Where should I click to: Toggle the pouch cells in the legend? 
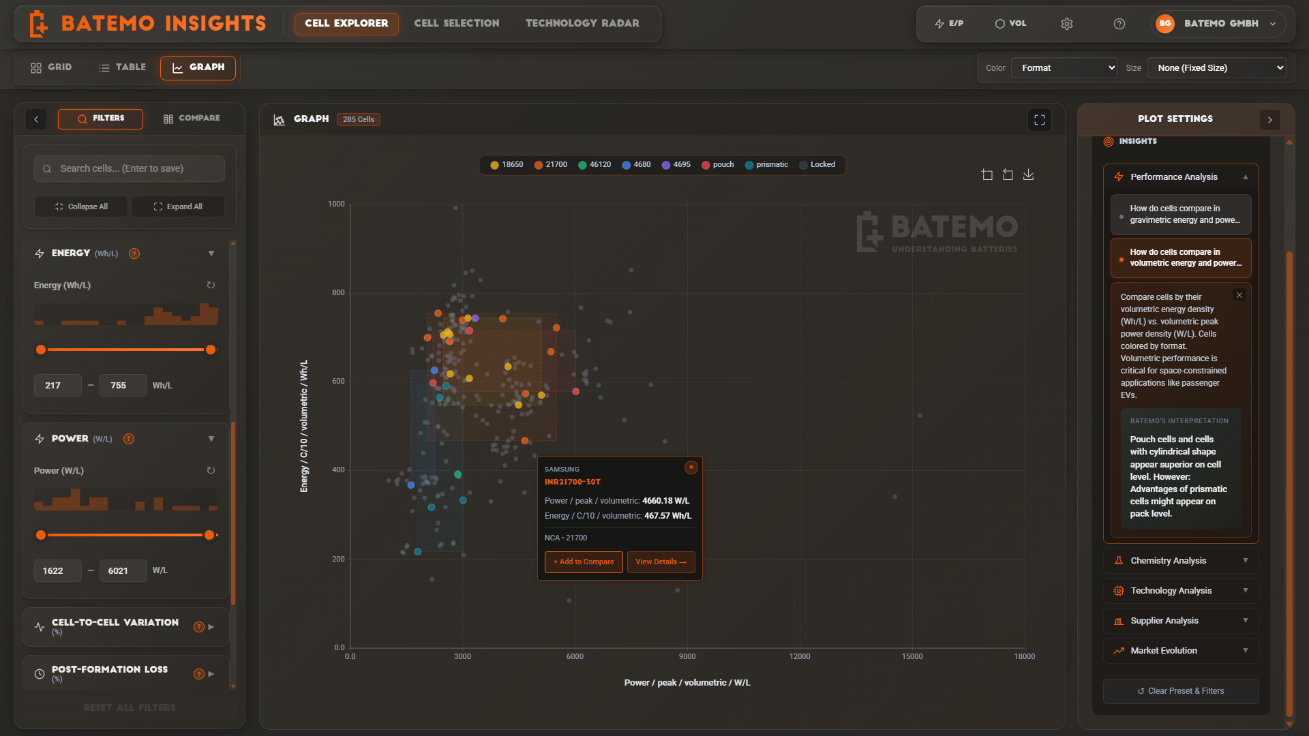[717, 164]
